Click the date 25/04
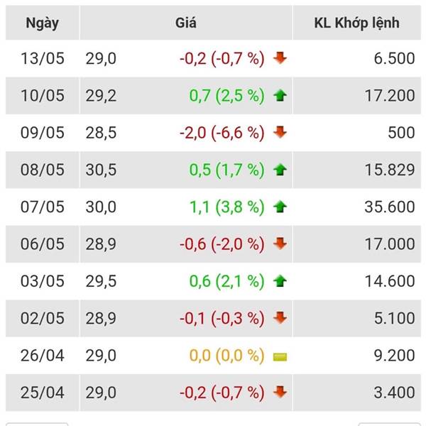Image resolution: width=426 pixels, height=426 pixels. pos(43,393)
